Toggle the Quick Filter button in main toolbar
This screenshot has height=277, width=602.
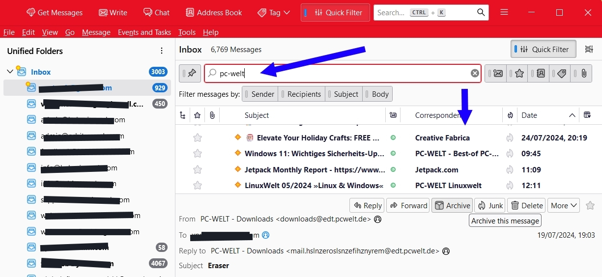click(x=335, y=13)
